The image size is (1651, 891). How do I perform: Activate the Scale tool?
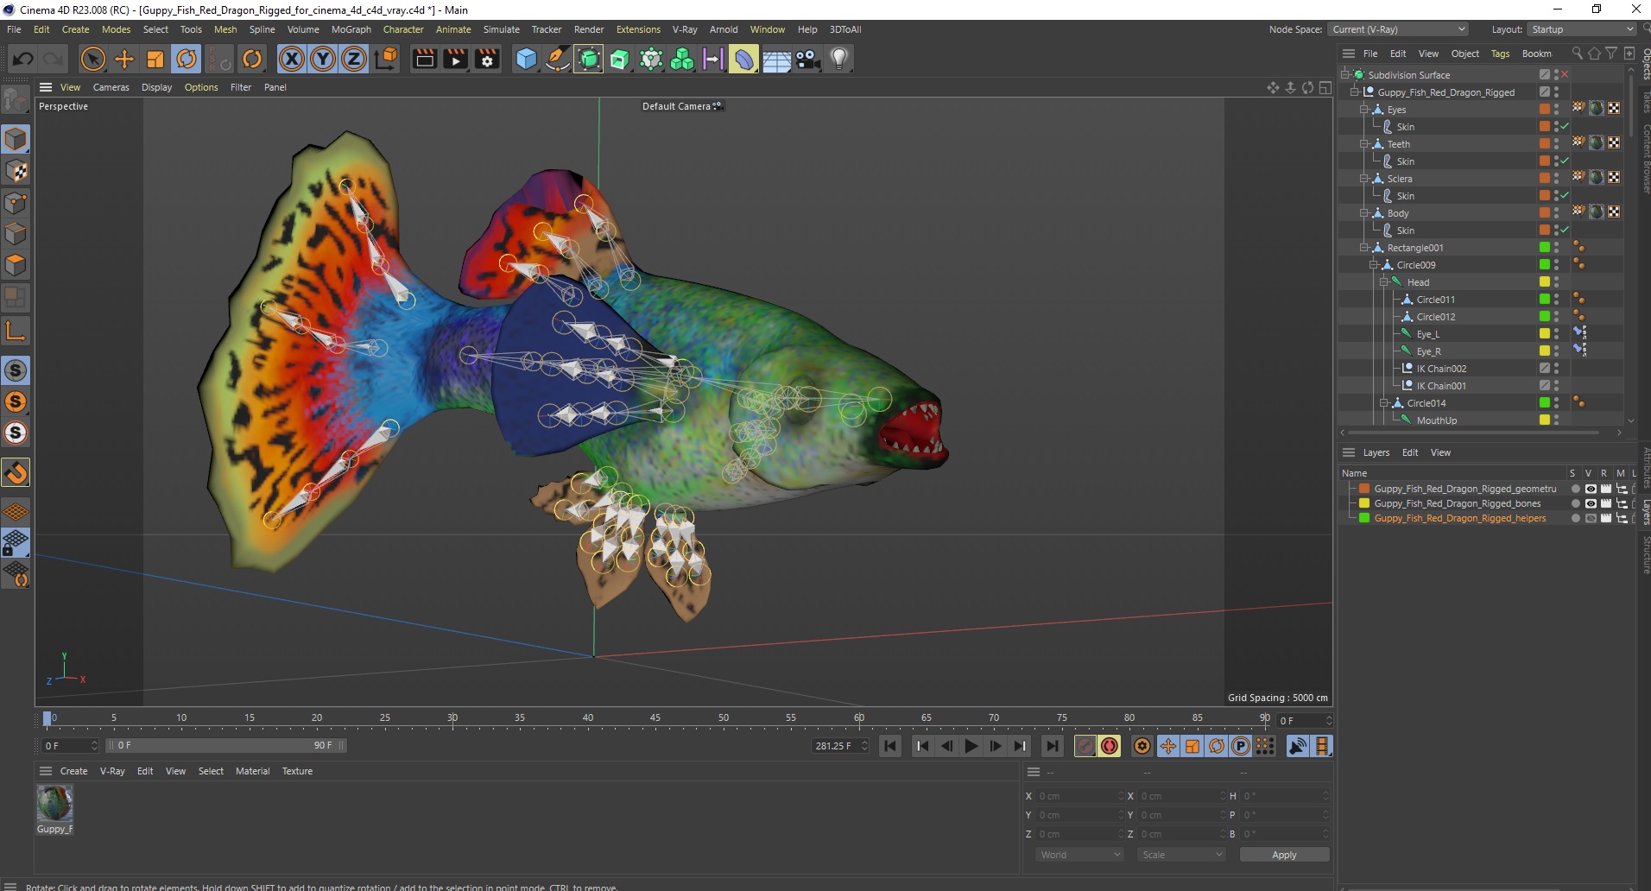(x=155, y=59)
